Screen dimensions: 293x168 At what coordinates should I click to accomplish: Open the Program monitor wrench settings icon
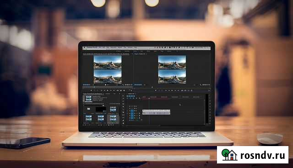(201, 85)
